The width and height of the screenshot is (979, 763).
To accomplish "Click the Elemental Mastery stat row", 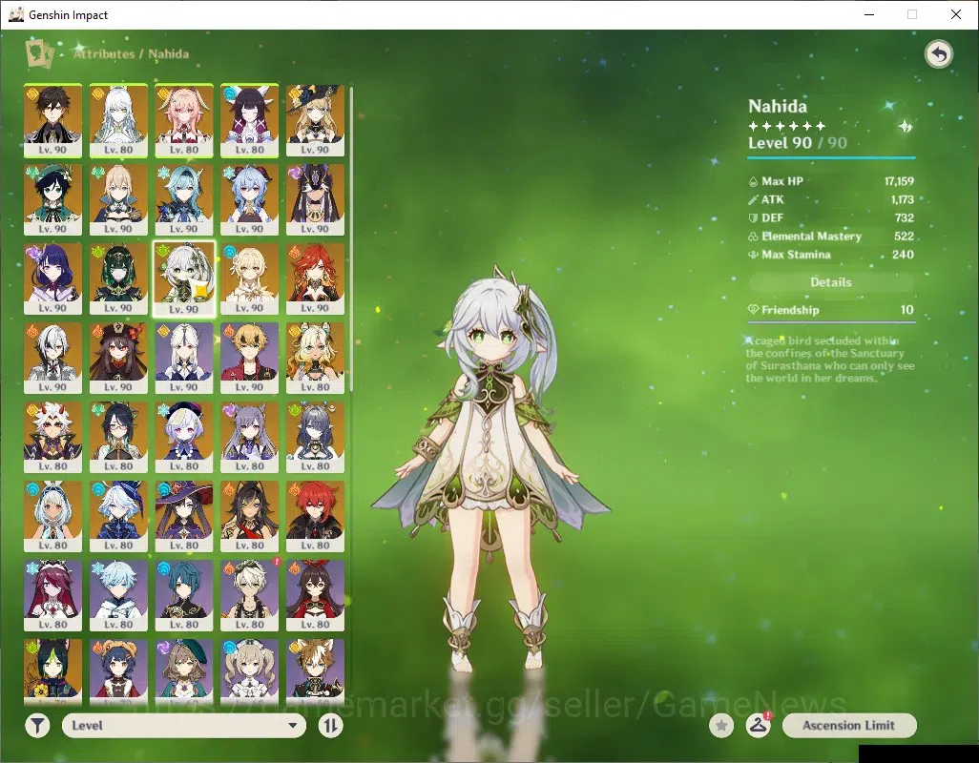I will [831, 237].
